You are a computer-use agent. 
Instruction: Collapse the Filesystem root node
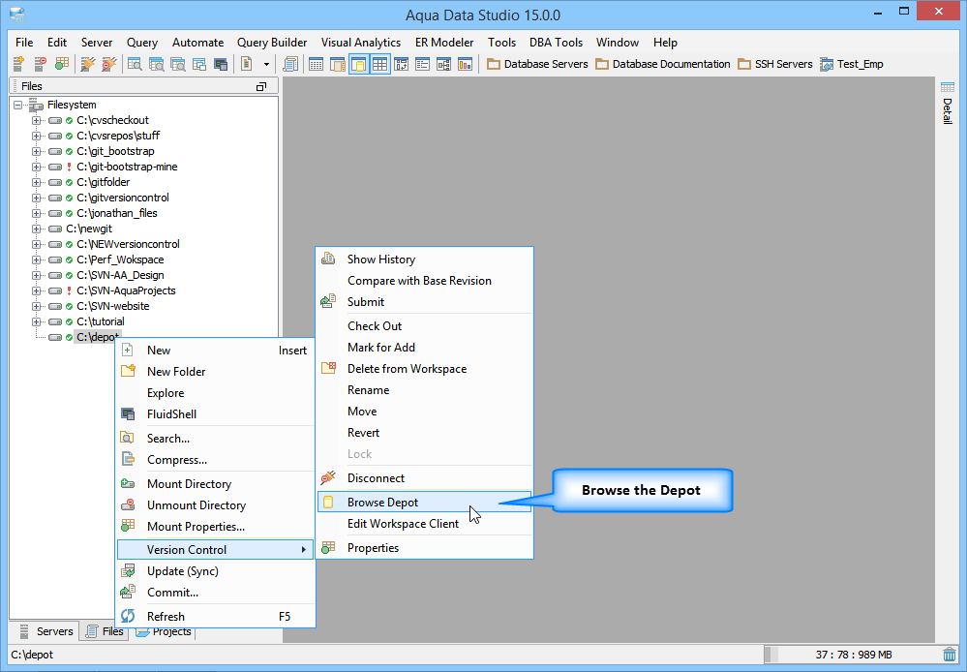tap(18, 105)
